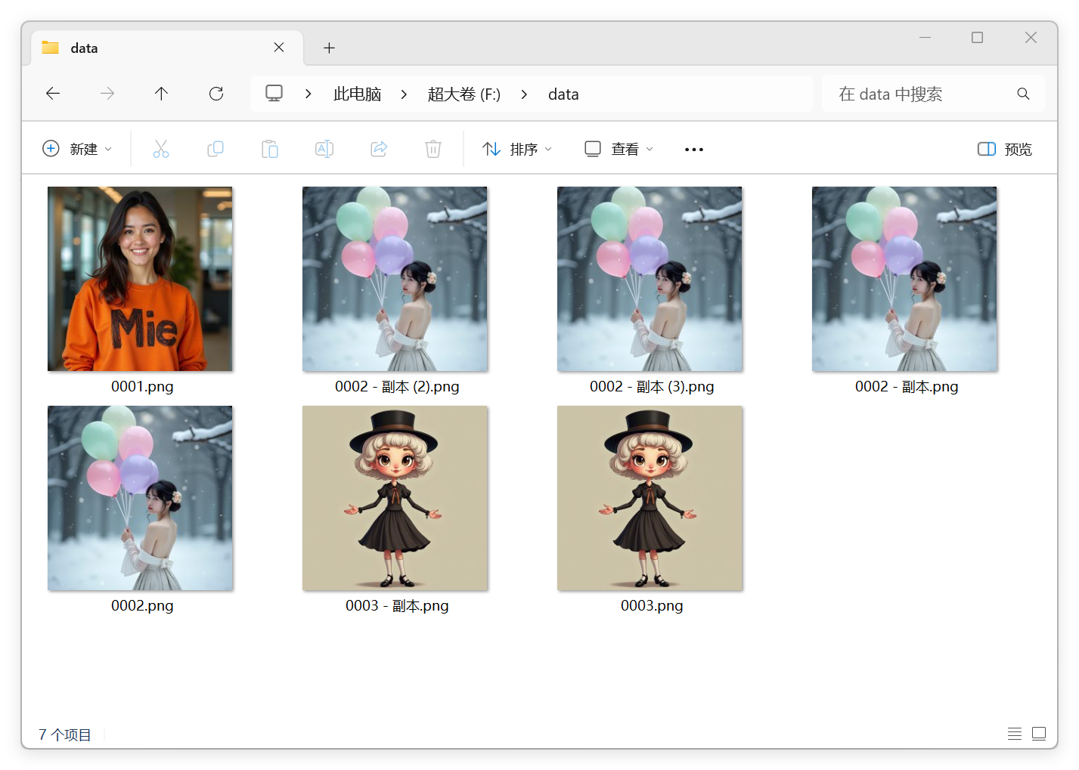1079x770 pixels.
Task: Click the Share icon in toolbar
Action: tap(379, 149)
